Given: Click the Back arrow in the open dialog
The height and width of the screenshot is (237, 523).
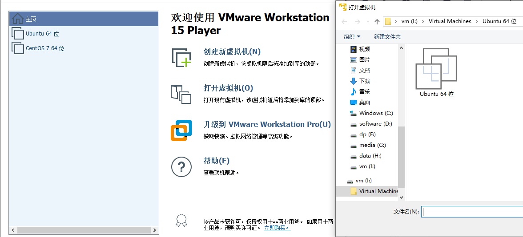Looking at the screenshot, I should click(x=344, y=22).
